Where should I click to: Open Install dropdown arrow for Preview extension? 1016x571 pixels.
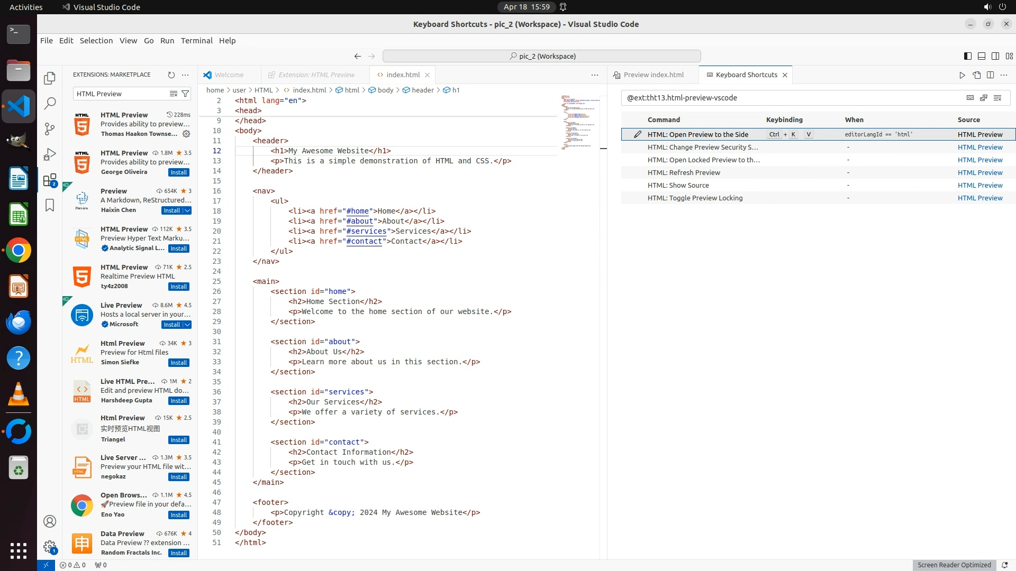187,210
